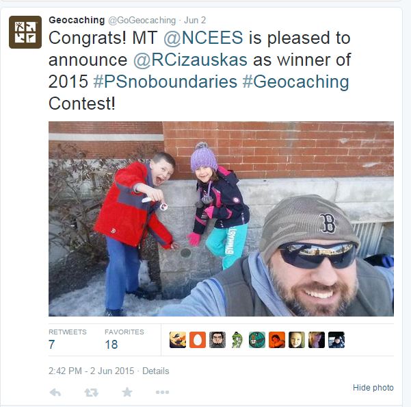
Task: Click the third avatar with glasses
Action: click(x=217, y=340)
